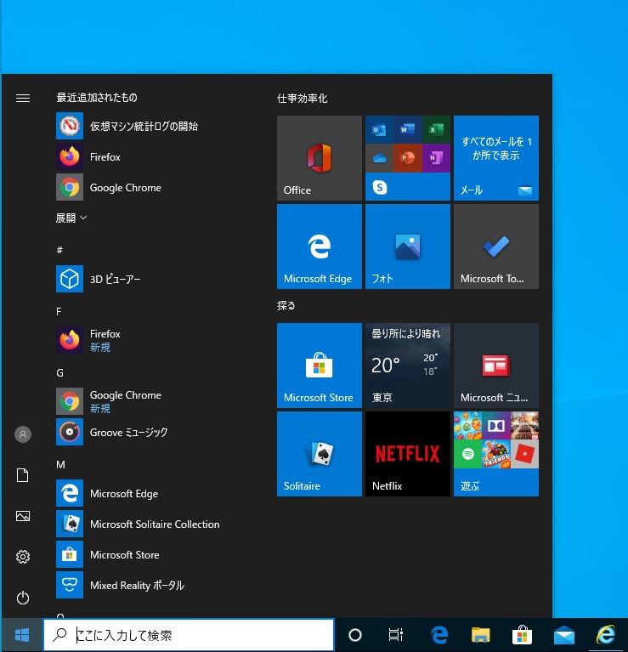
Task: Open the フォト tile
Action: (408, 247)
